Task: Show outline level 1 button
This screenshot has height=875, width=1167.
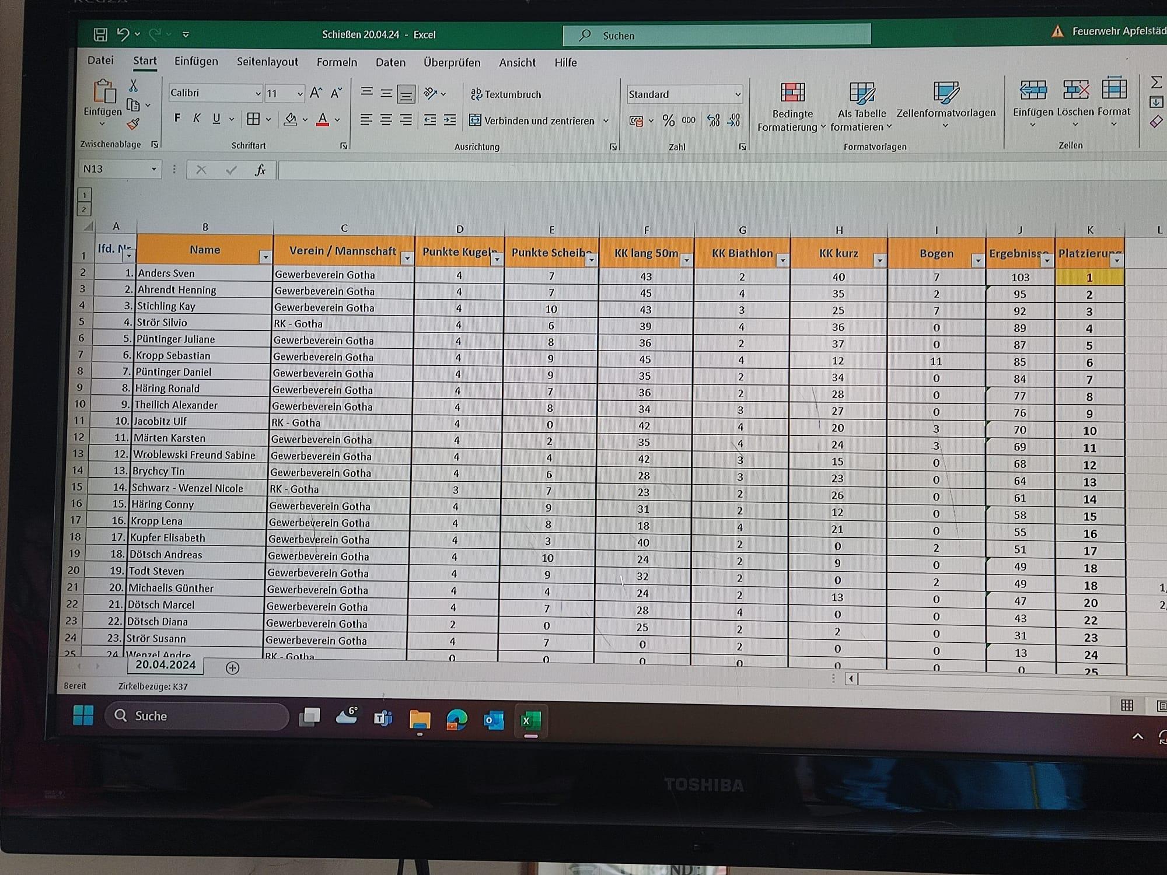Action: [x=84, y=195]
